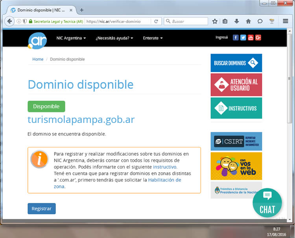
Task: Open NIC Argentina's Twitter icon
Action: (x=243, y=38)
